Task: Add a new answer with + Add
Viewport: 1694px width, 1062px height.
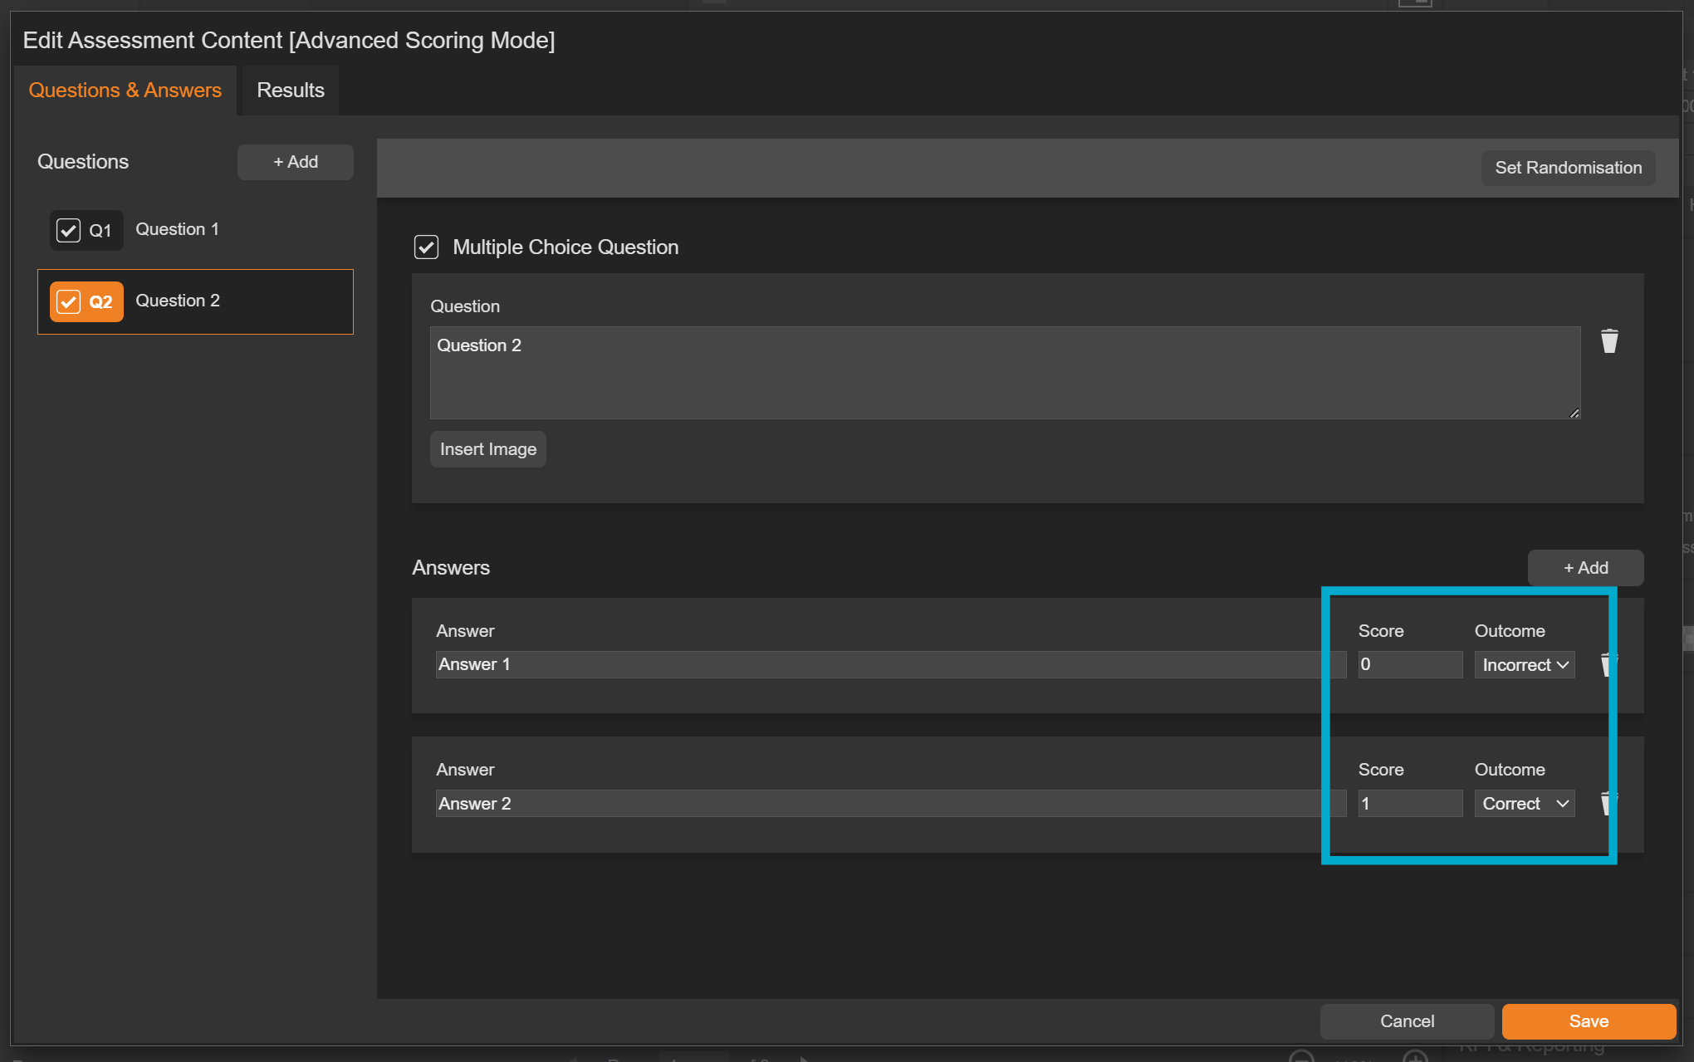Action: [x=1585, y=567]
